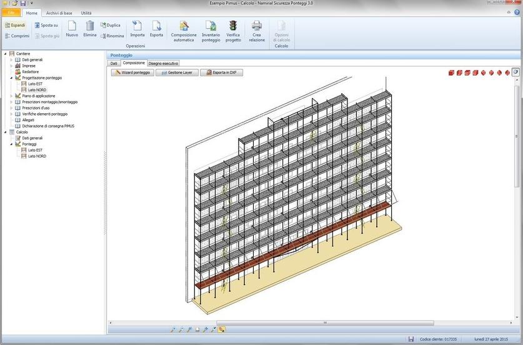Switch to the Disegno esecutivo tab
The width and height of the screenshot is (523, 345).
[x=163, y=63]
